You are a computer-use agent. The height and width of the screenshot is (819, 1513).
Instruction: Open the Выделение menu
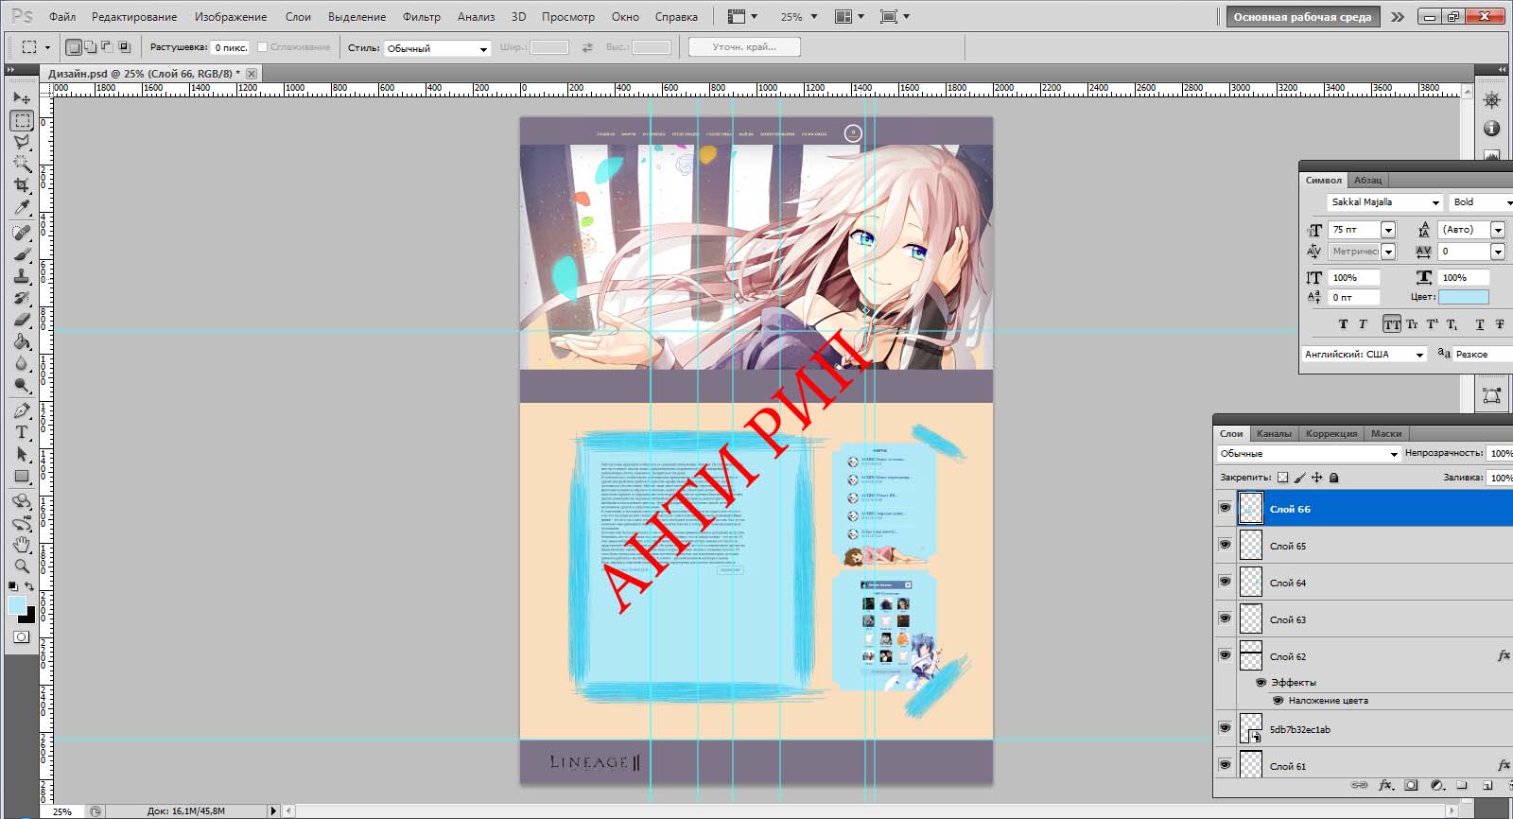tap(357, 17)
